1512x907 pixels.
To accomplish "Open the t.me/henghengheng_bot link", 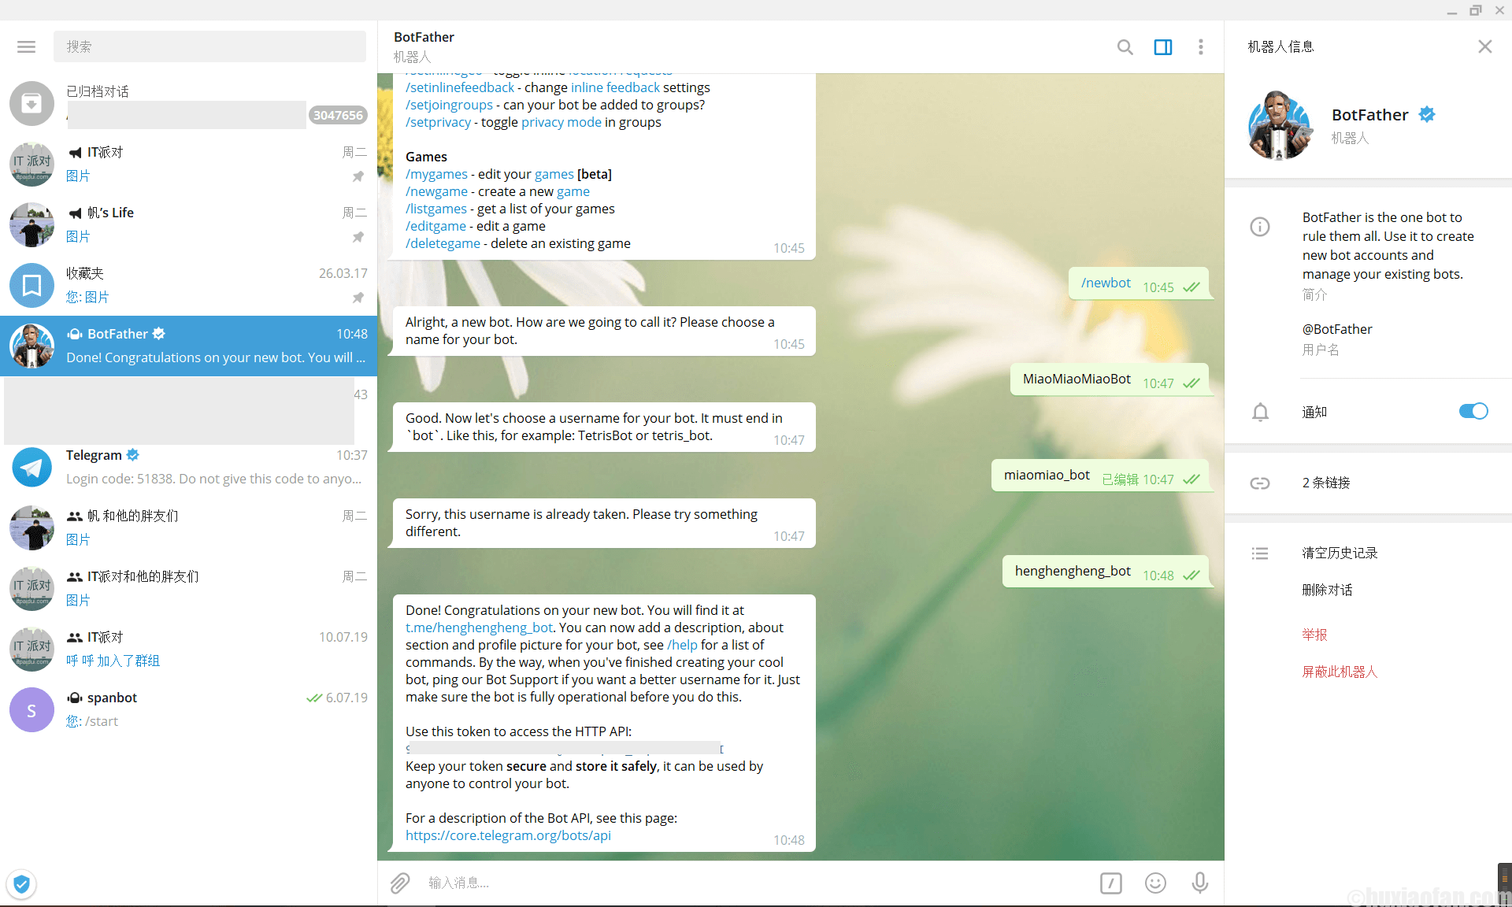I will [479, 627].
